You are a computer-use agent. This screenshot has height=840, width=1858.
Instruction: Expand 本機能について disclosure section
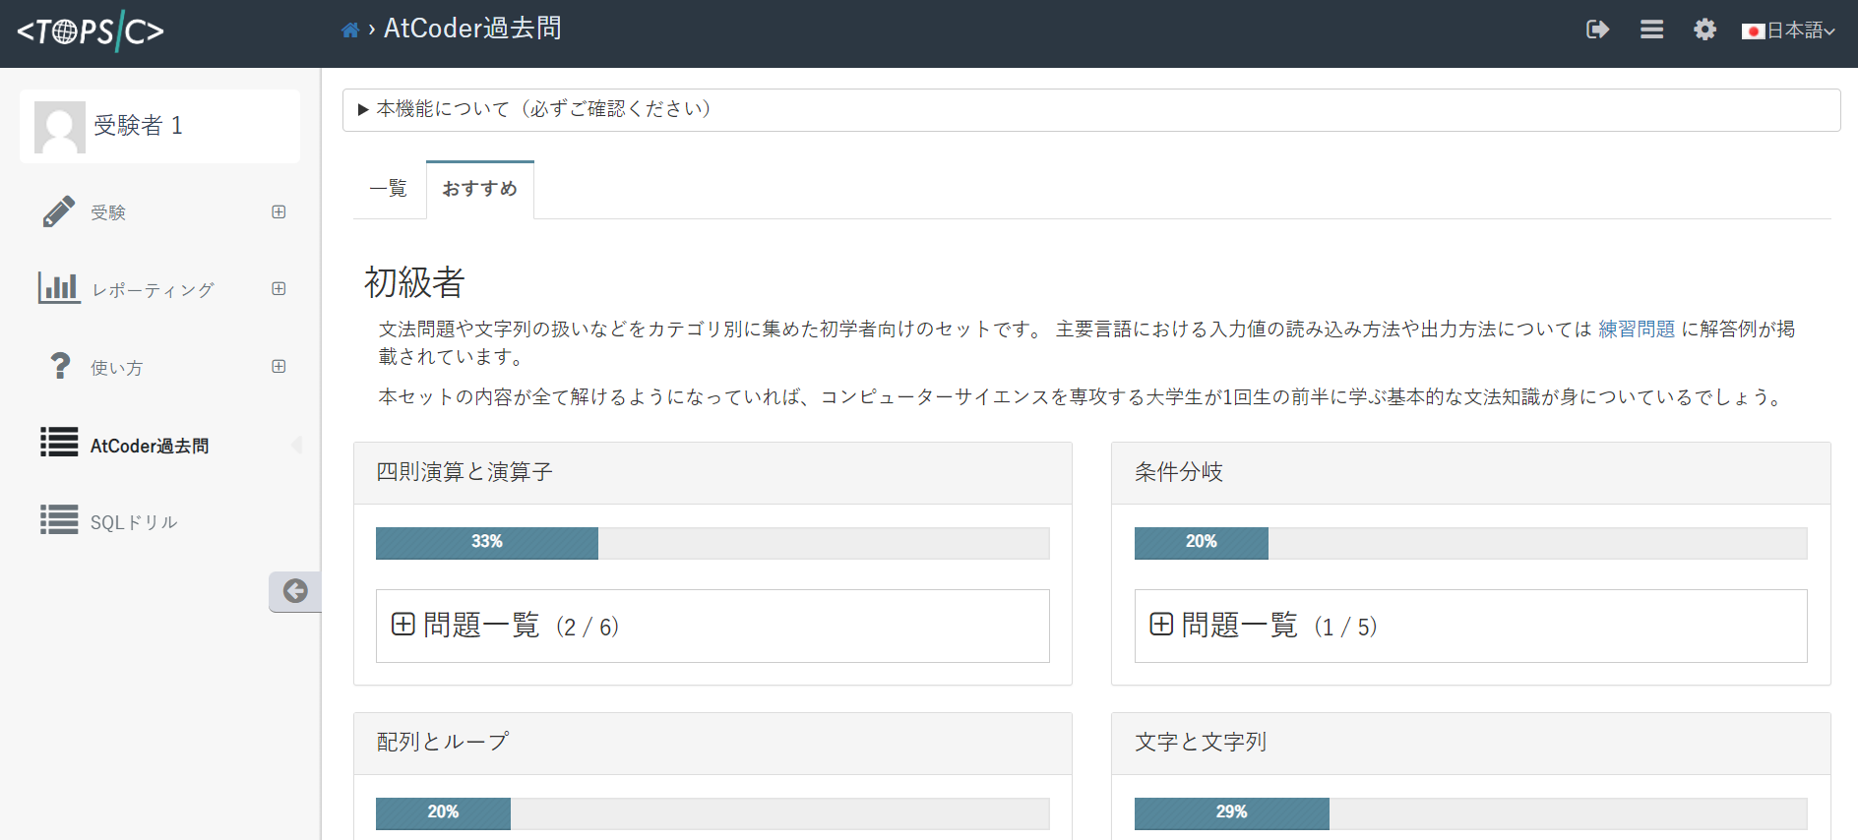[x=1091, y=109]
